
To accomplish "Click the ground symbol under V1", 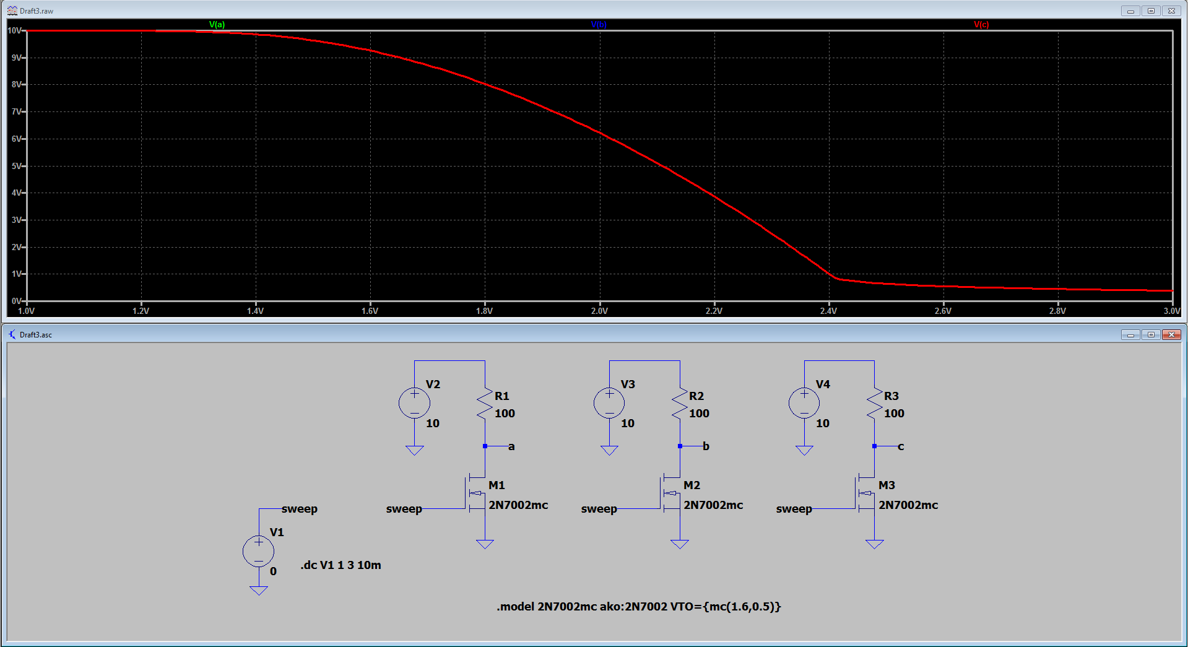I will click(x=259, y=591).
